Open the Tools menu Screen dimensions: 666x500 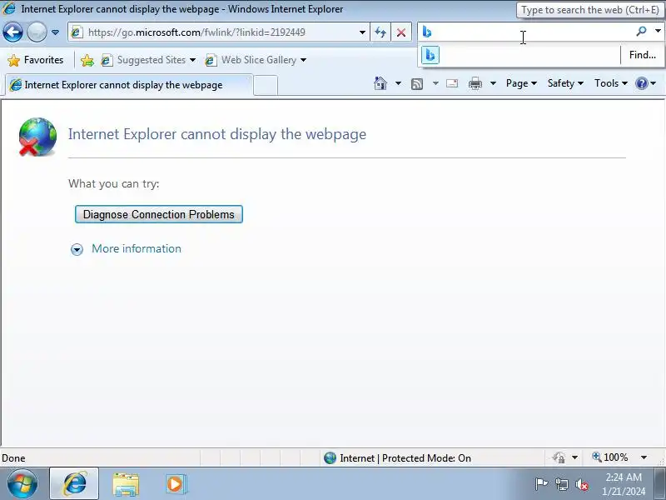coord(611,83)
